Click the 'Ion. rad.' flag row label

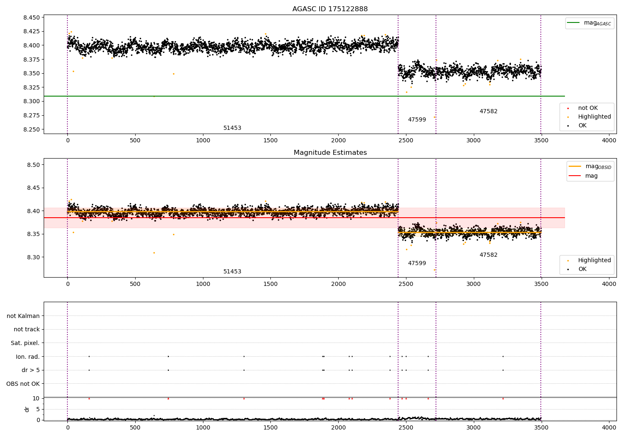click(x=27, y=357)
